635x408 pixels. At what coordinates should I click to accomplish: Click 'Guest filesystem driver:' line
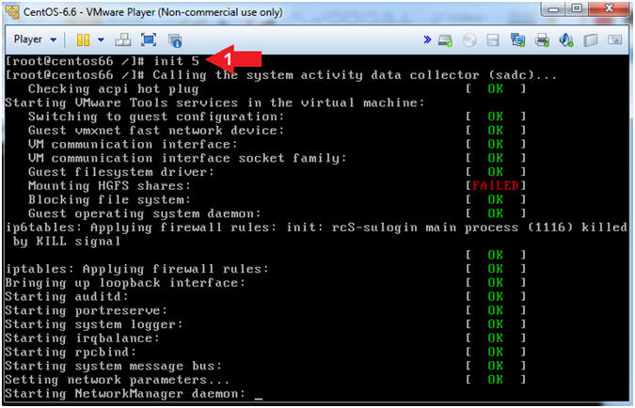pos(121,172)
